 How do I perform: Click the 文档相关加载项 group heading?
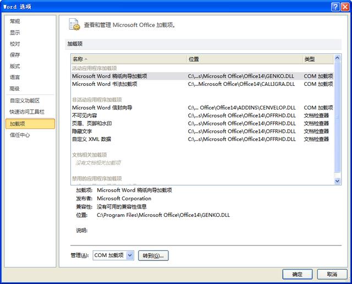tap(89, 155)
